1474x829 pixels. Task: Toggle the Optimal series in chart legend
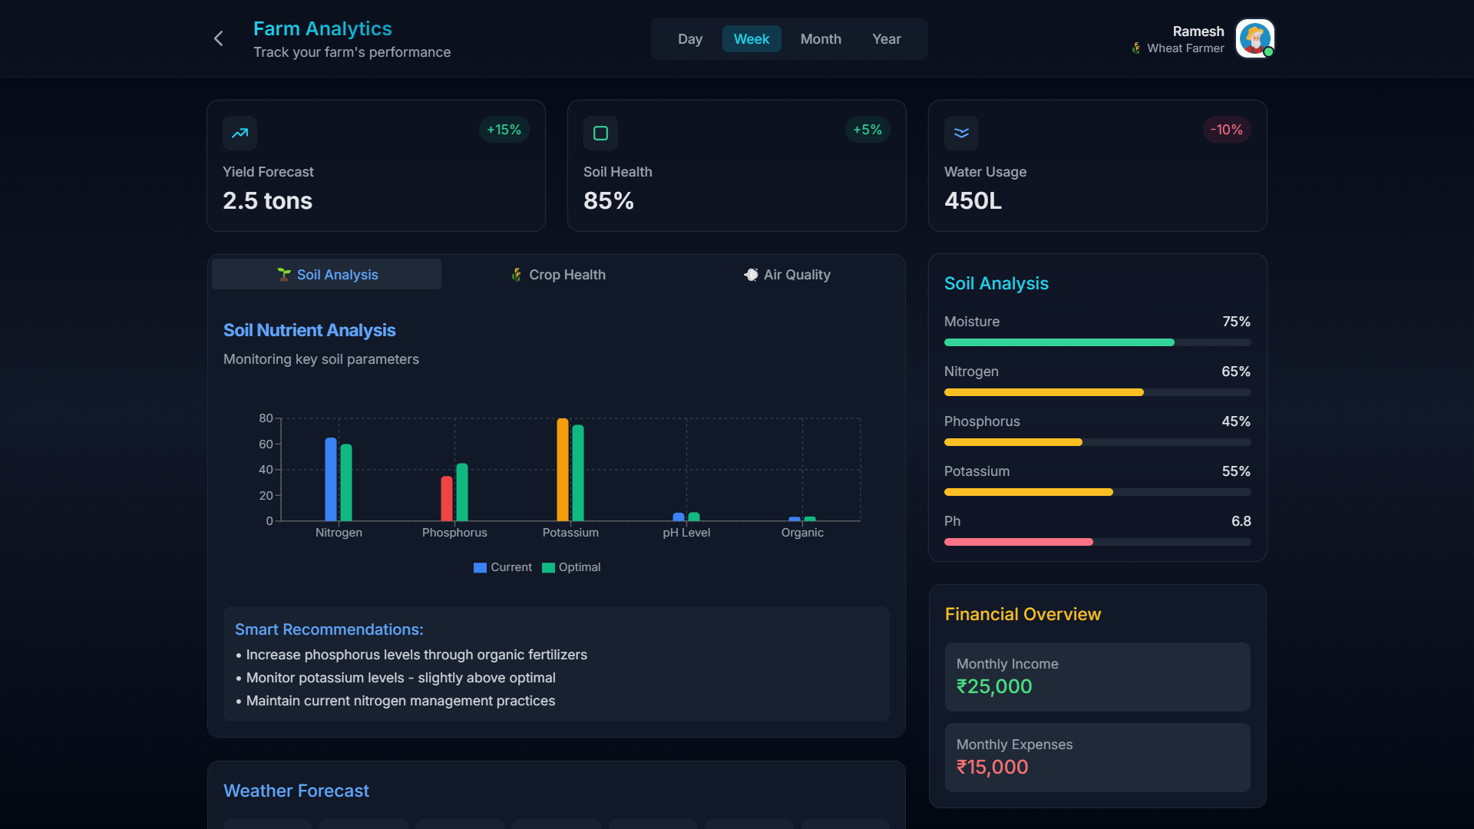571,567
